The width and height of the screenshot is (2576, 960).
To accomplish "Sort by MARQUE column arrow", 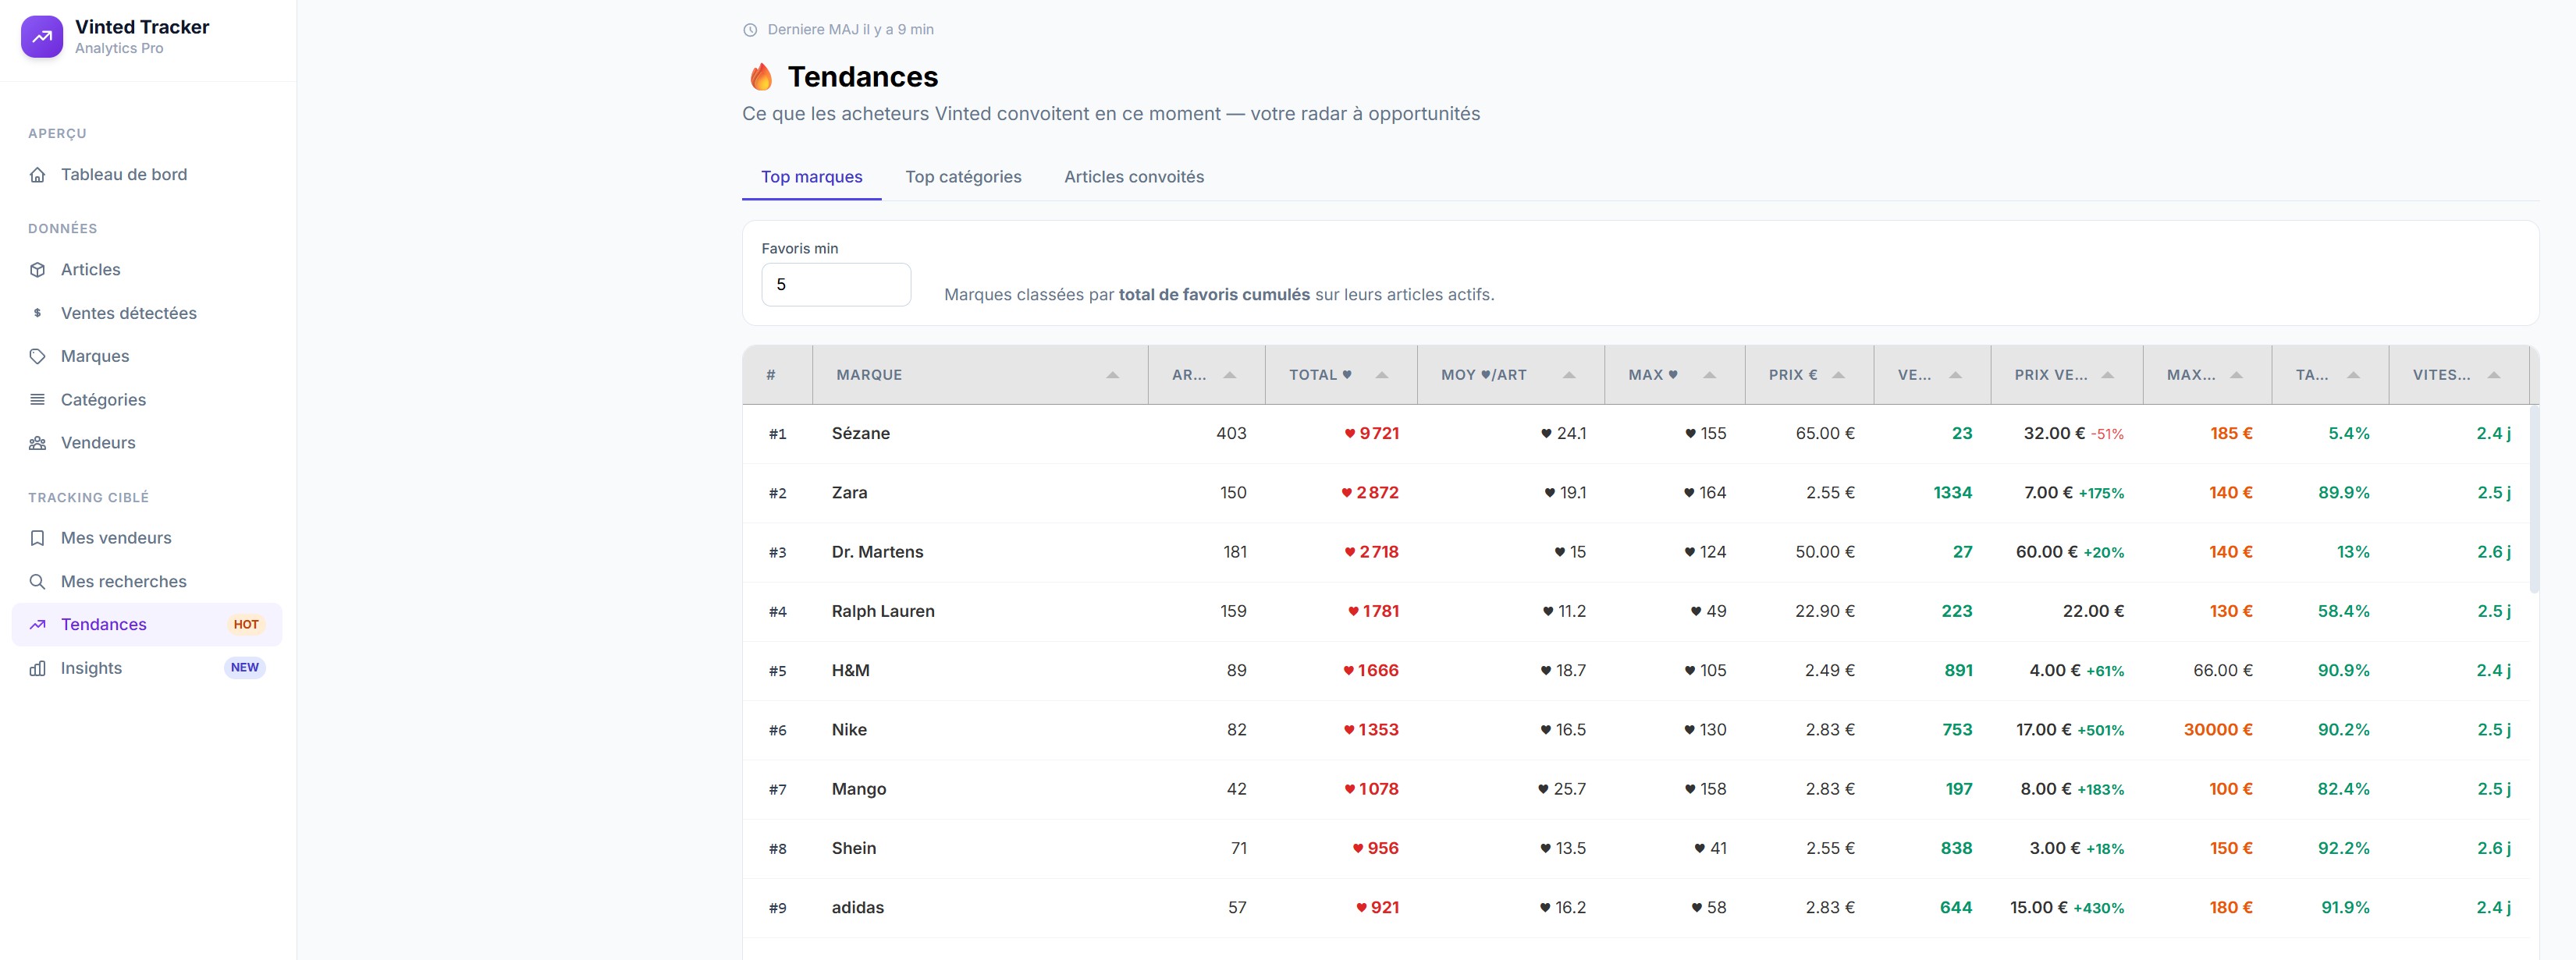I will (1112, 374).
